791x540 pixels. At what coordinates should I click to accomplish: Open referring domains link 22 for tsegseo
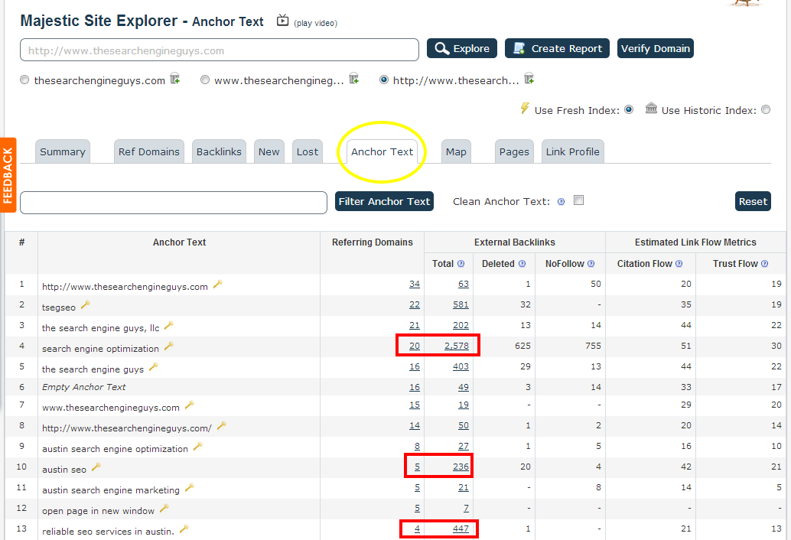pos(414,304)
